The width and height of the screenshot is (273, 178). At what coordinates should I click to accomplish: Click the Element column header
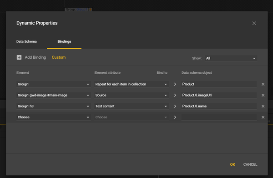[23, 73]
